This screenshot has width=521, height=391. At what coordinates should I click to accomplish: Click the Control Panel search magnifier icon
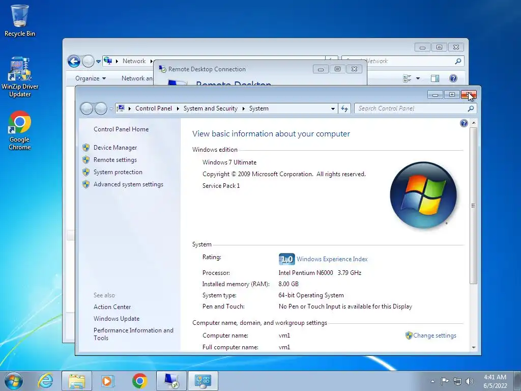(x=471, y=108)
